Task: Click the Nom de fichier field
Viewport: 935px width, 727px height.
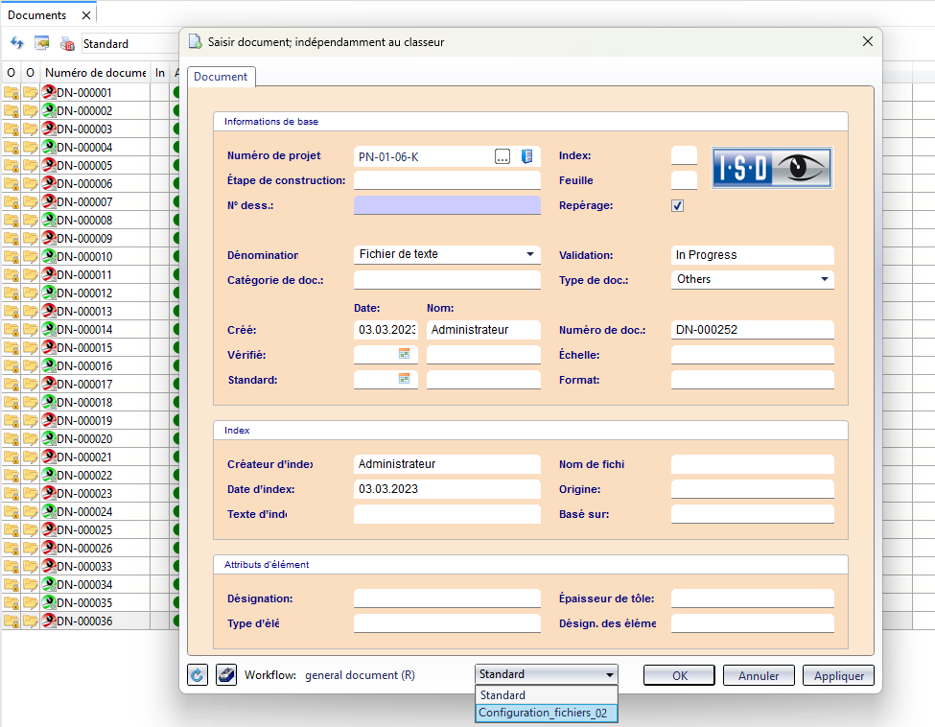Action: (753, 464)
